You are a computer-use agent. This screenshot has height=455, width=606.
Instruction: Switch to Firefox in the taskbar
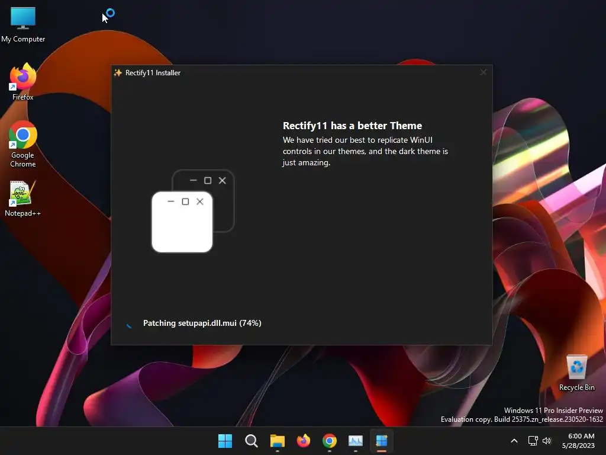304,441
